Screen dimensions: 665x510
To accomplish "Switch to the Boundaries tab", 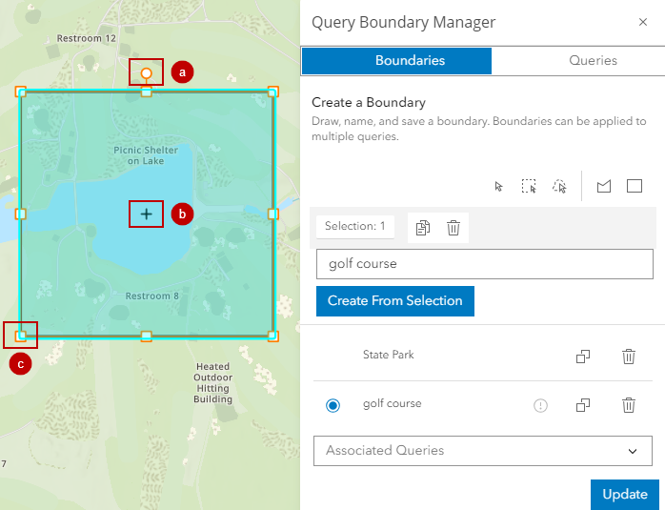I will click(396, 61).
